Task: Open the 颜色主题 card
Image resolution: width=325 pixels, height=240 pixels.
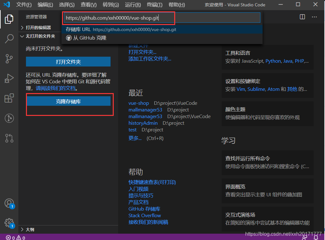Action: 267,113
